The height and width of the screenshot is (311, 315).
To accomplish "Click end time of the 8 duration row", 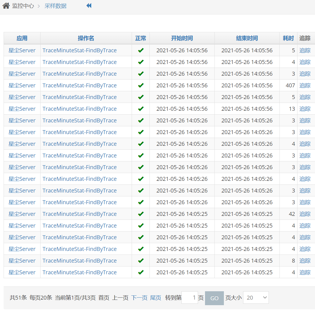I will click(247, 260).
